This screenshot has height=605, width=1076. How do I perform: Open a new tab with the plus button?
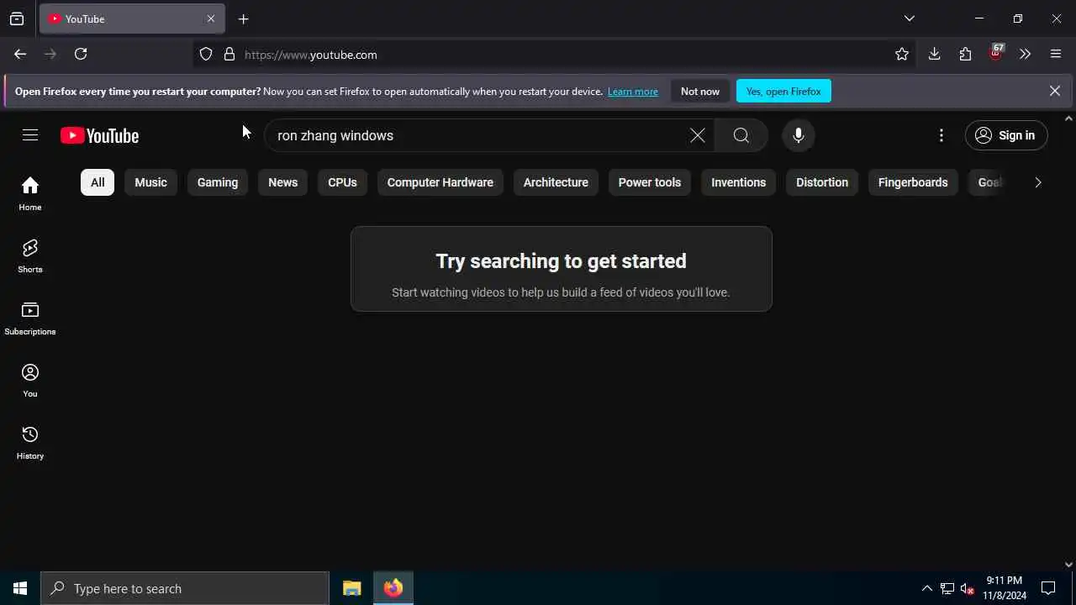click(243, 19)
